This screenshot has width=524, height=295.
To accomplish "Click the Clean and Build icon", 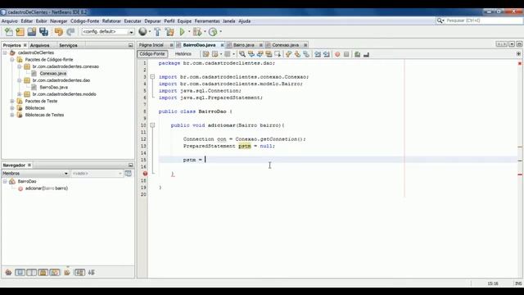I will 169,32.
